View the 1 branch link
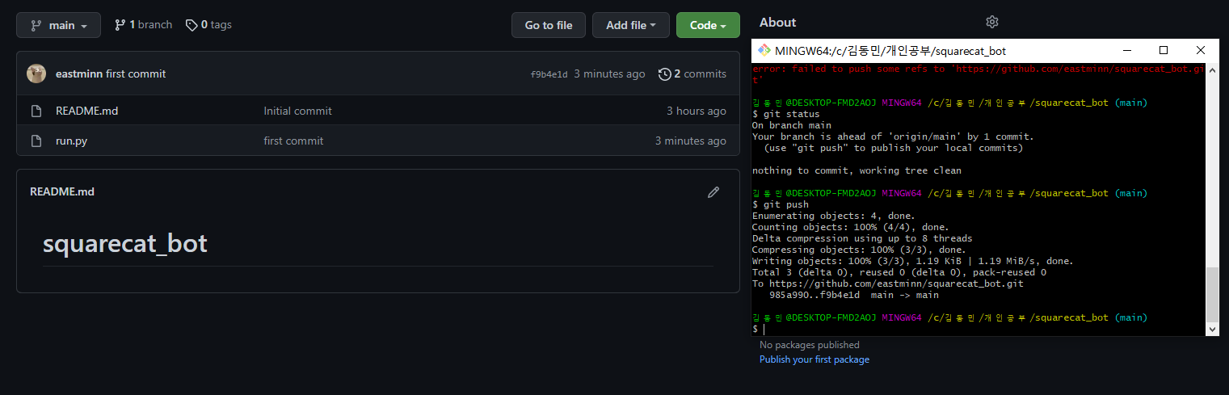 (x=143, y=25)
